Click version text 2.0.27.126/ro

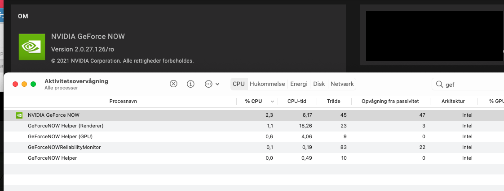(x=83, y=50)
